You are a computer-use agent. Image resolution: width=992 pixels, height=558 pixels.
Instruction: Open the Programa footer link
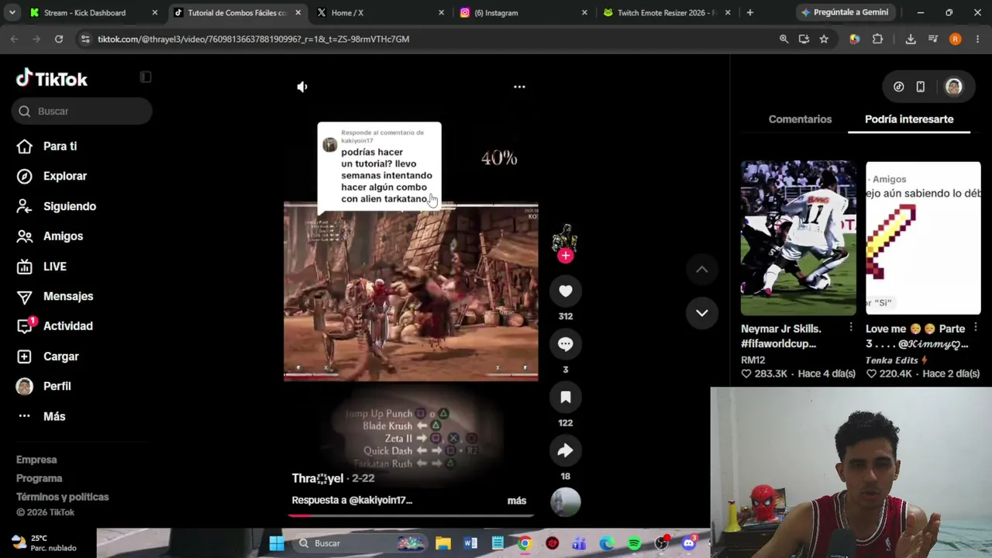click(x=39, y=478)
